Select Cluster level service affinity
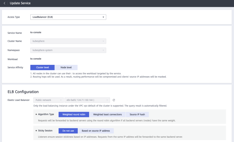Viewport: 234px width, 142px height. (42, 67)
